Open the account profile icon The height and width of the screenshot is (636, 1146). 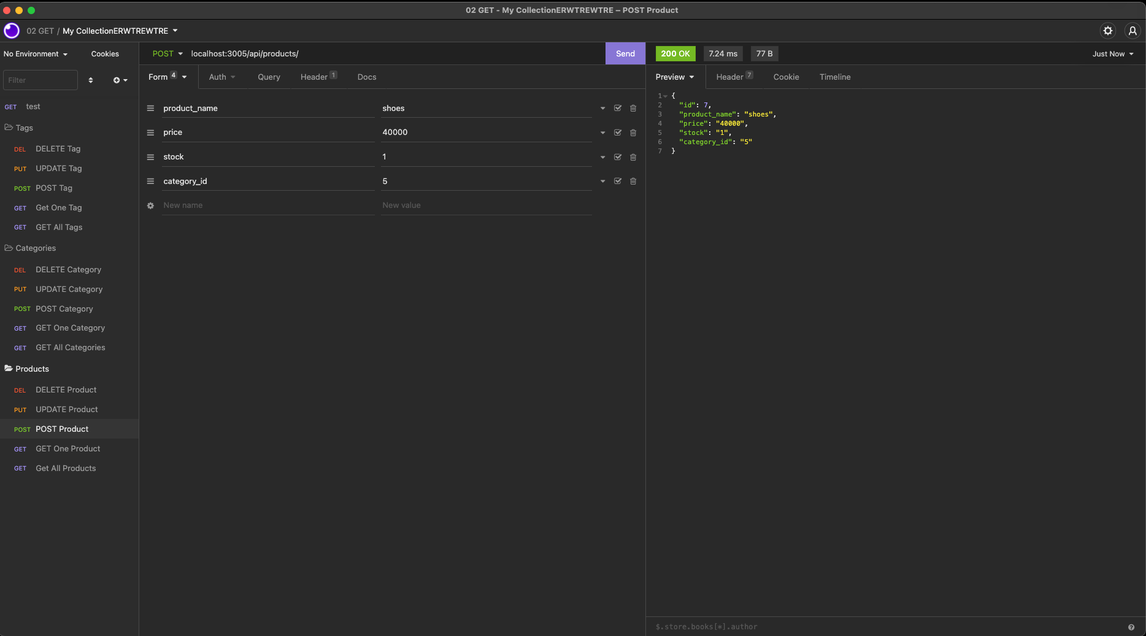click(x=1132, y=31)
